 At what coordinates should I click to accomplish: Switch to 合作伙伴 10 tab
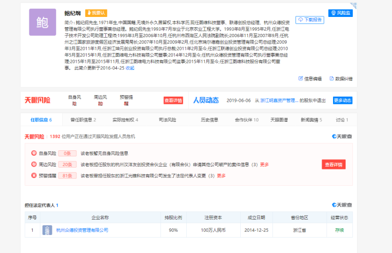247,120
